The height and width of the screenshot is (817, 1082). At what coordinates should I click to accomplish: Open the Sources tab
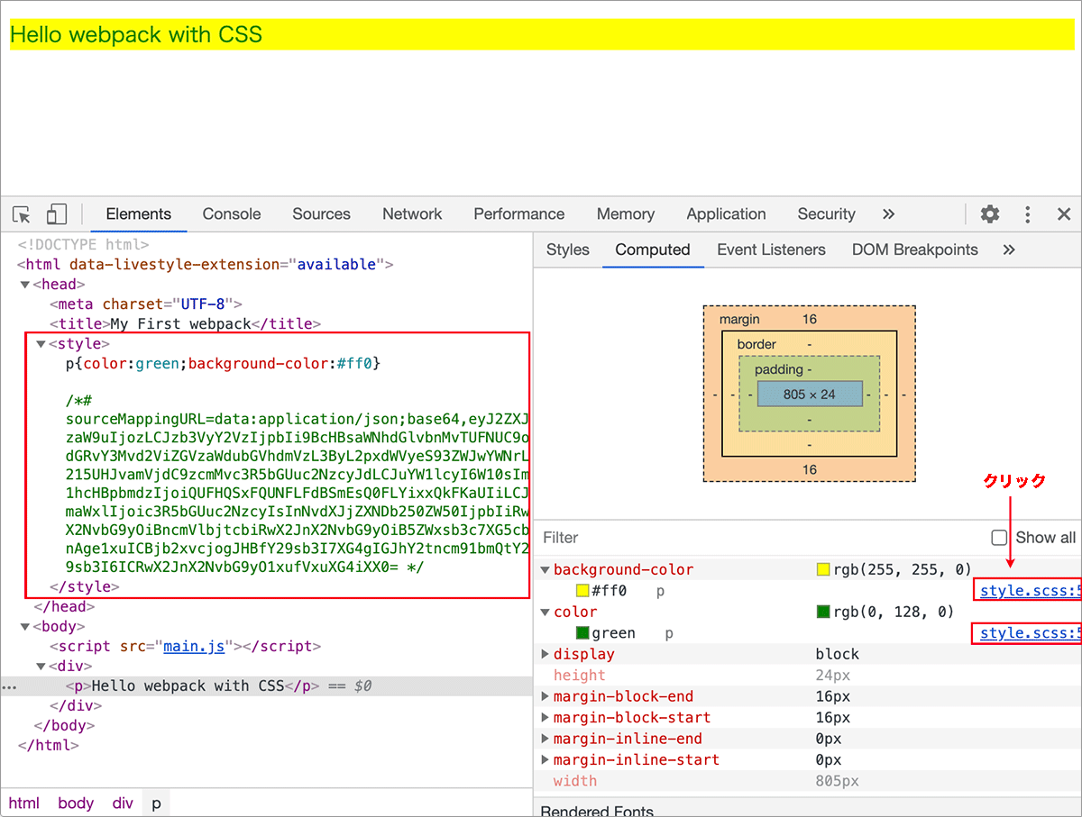click(321, 214)
